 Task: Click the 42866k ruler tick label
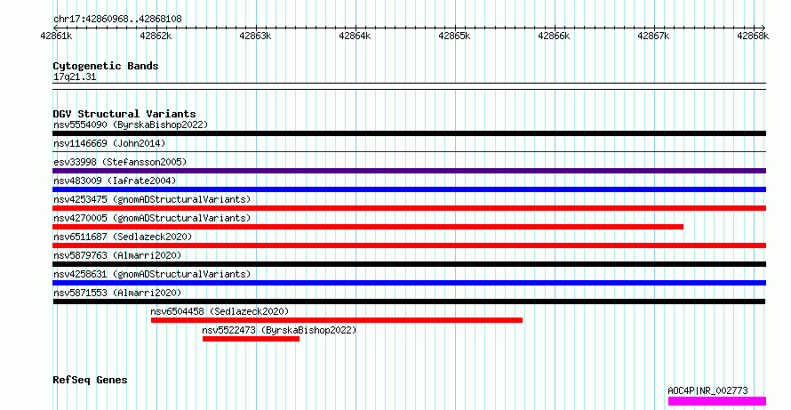click(x=554, y=36)
